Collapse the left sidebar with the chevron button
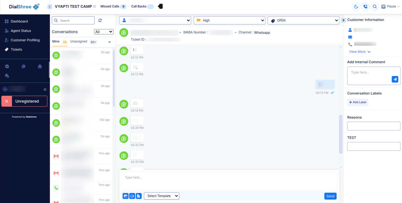 tap(50, 7)
